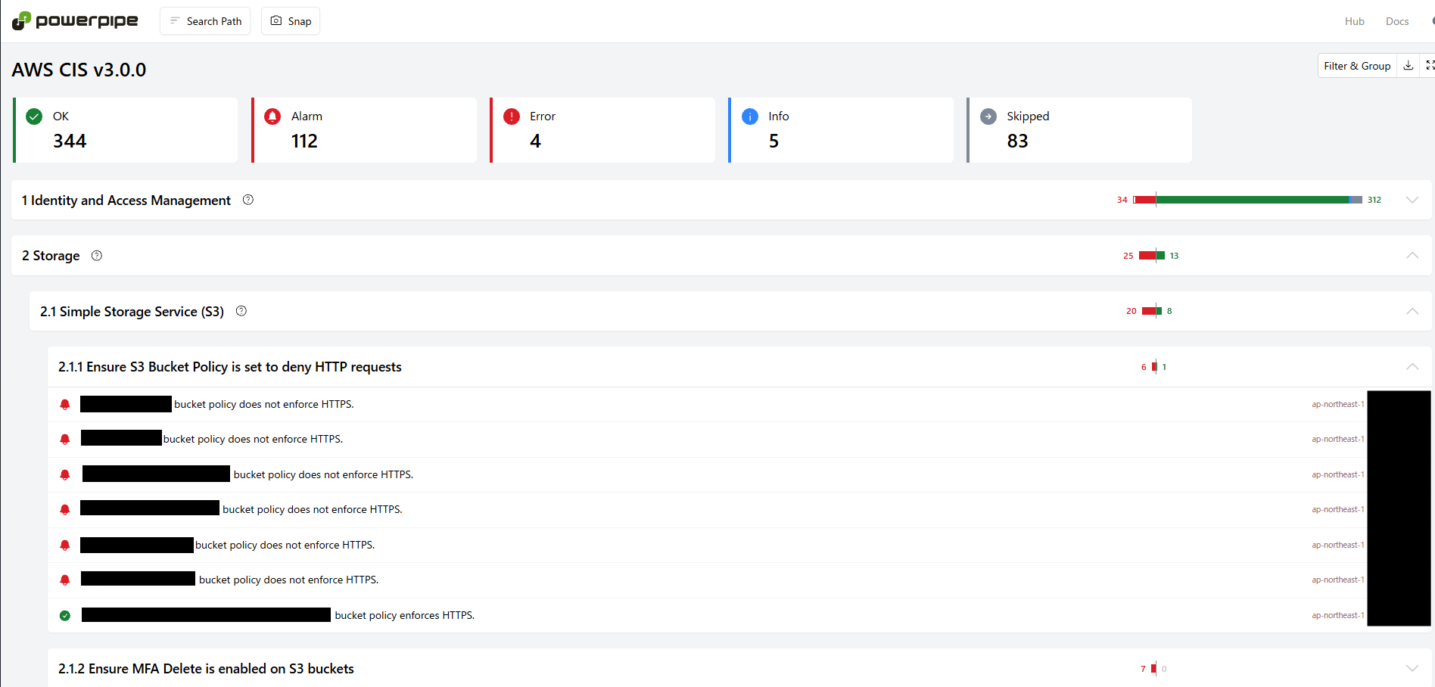Click the 2.1.2 status bar showing 7 and 0
This screenshot has height=687, width=1435.
tap(1153, 668)
